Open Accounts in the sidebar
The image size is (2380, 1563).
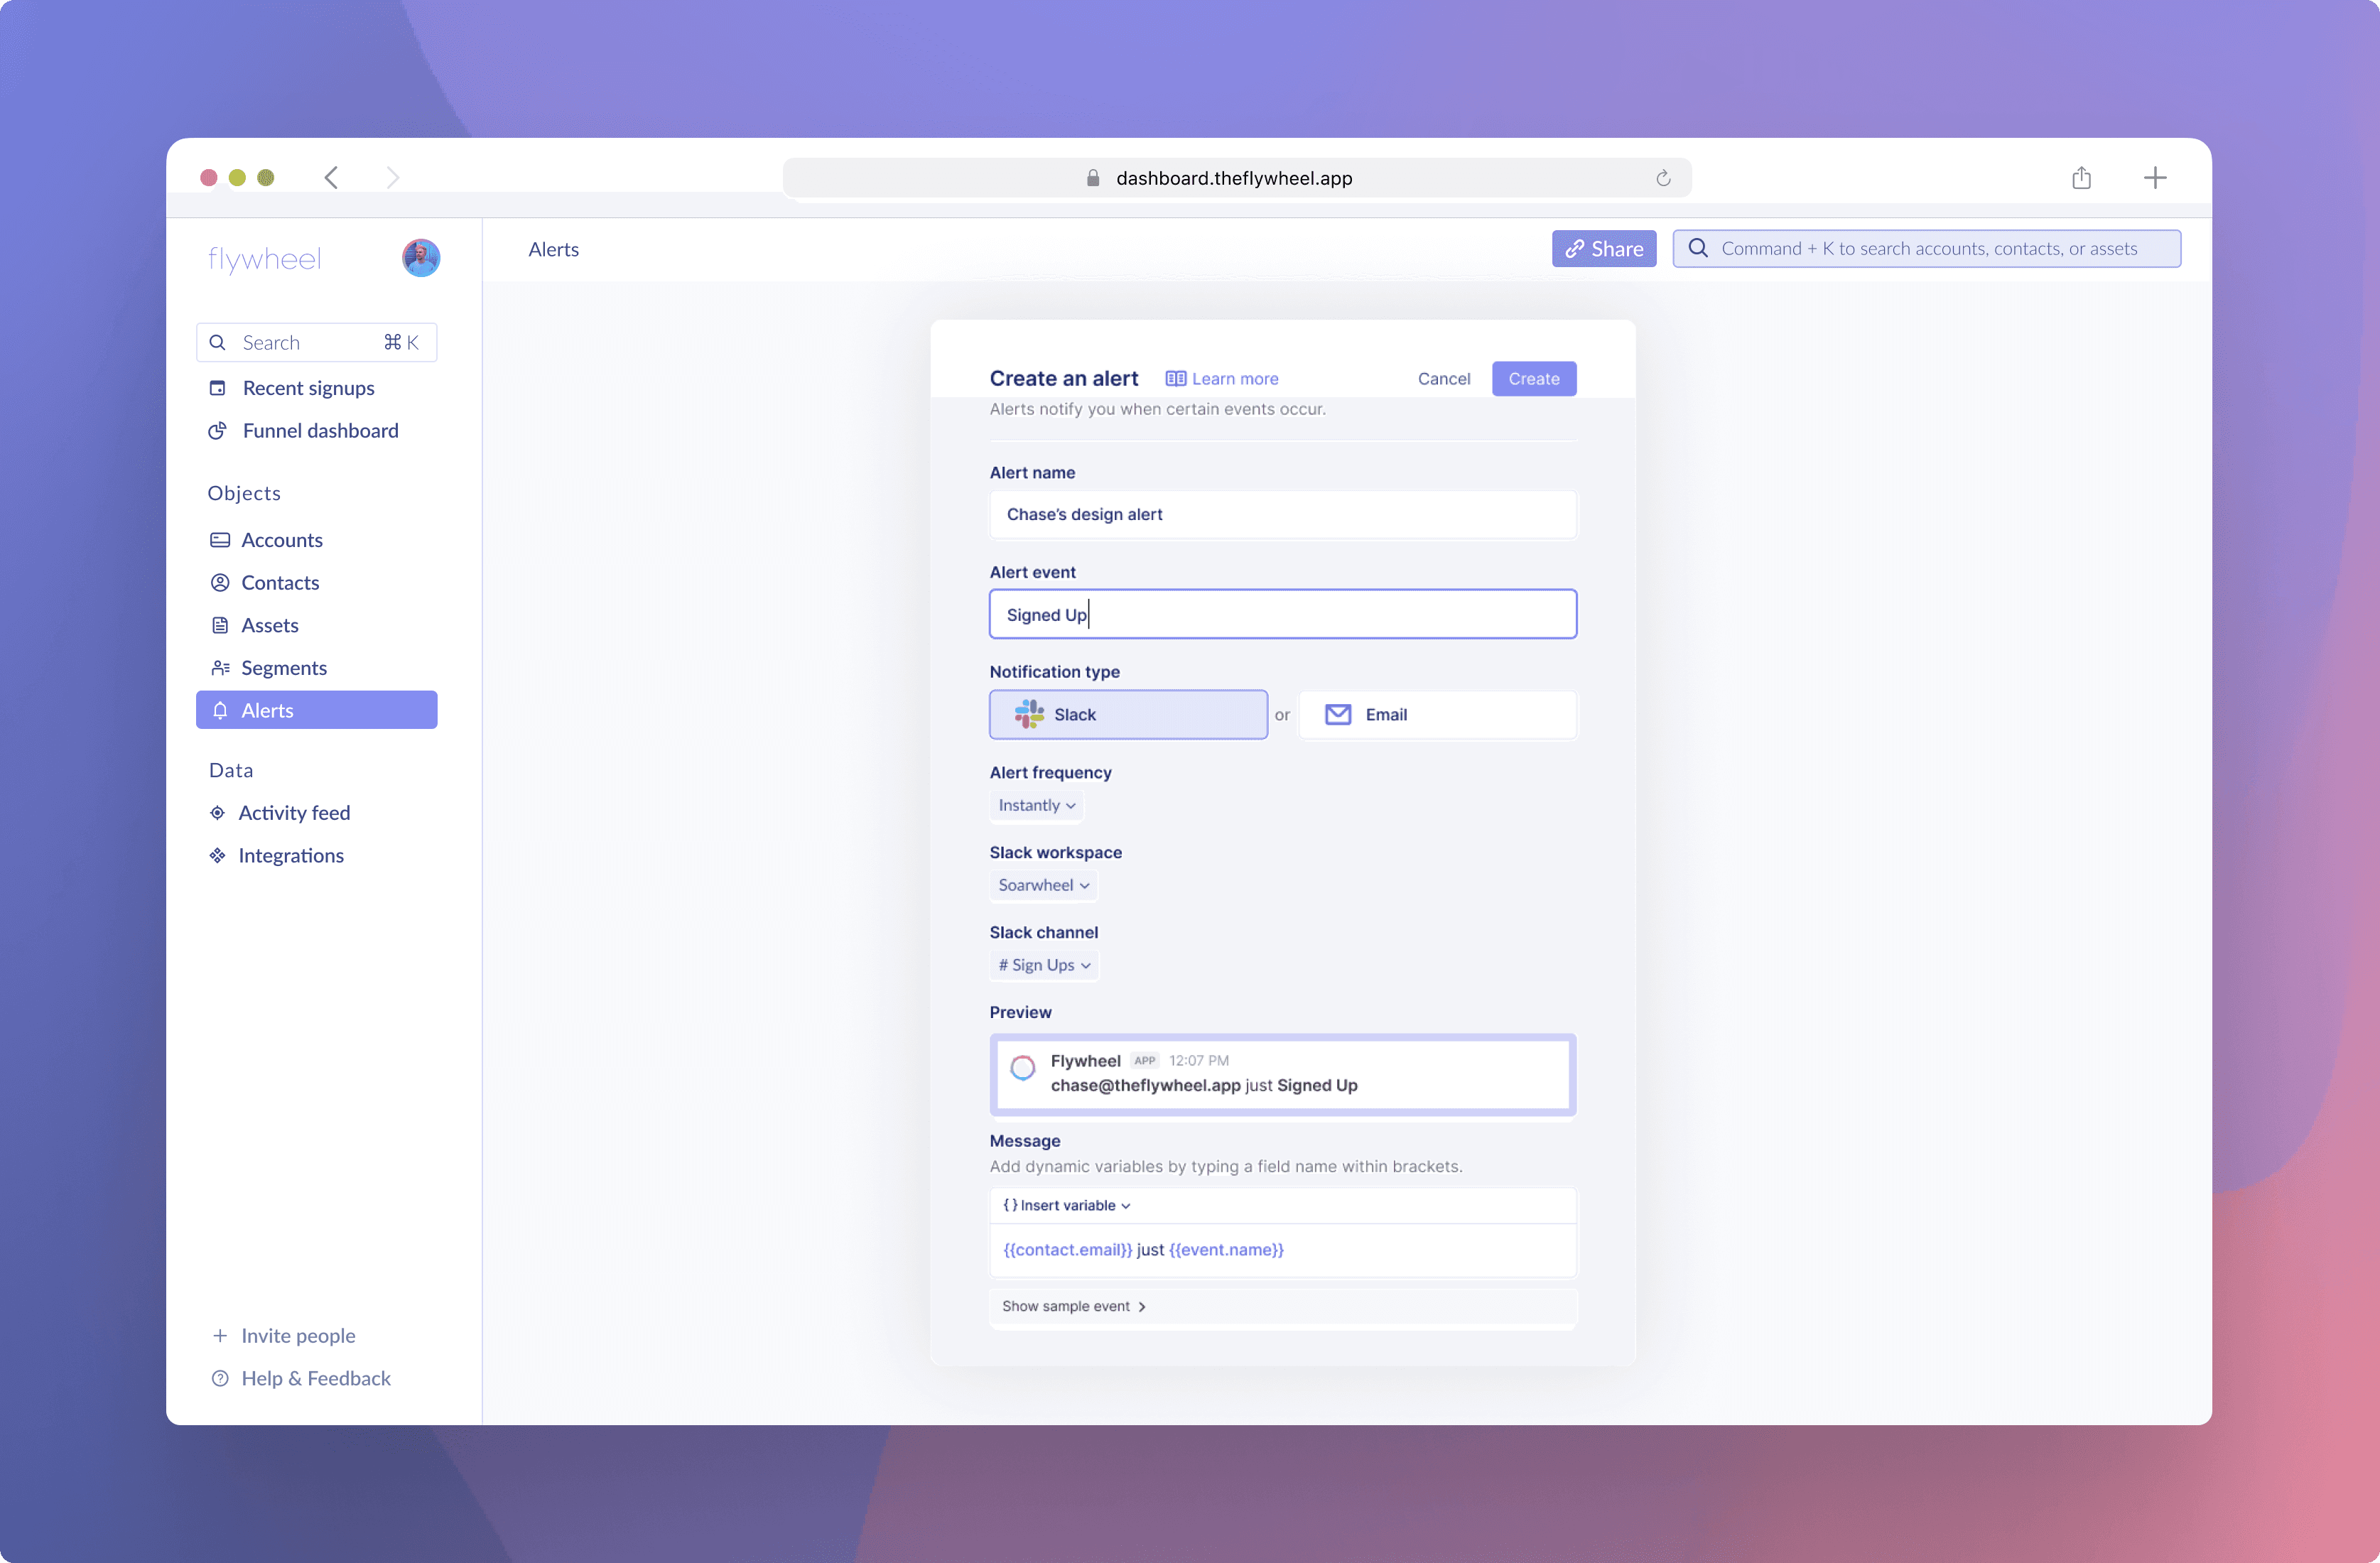click(x=281, y=540)
